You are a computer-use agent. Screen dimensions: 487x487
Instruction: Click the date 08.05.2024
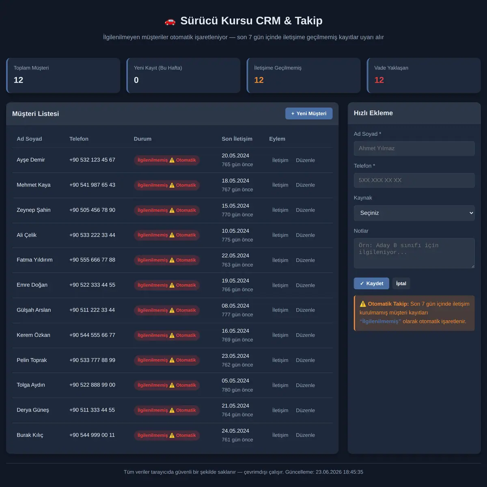click(x=235, y=306)
